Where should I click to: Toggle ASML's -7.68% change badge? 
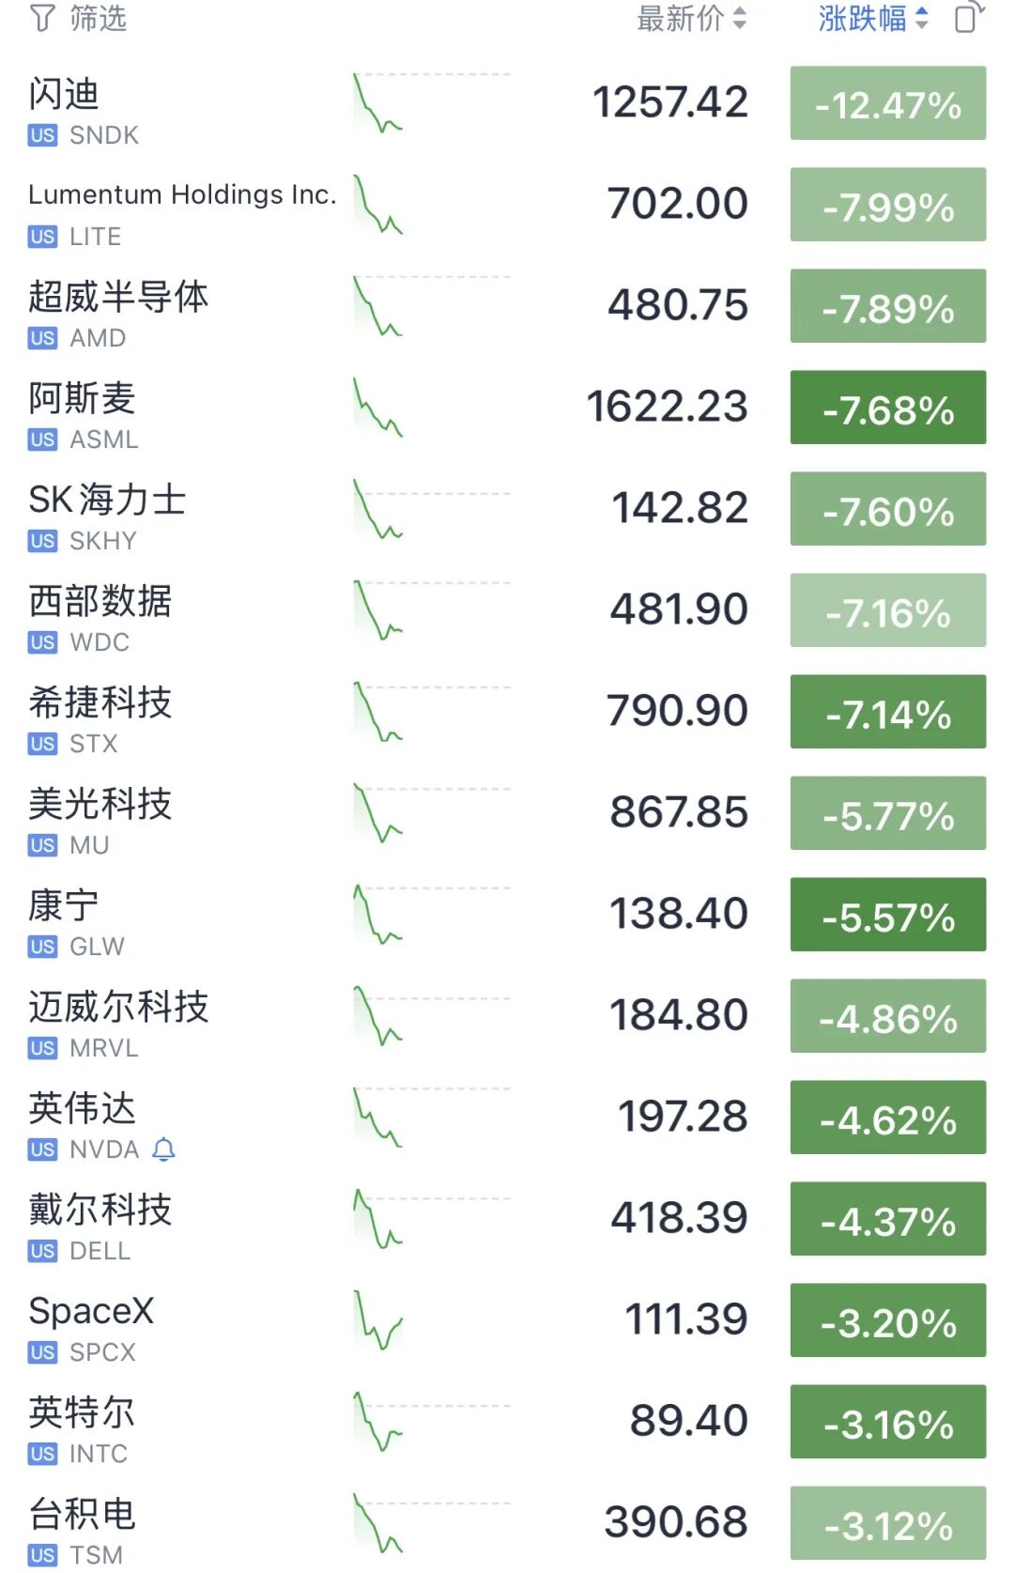(888, 408)
